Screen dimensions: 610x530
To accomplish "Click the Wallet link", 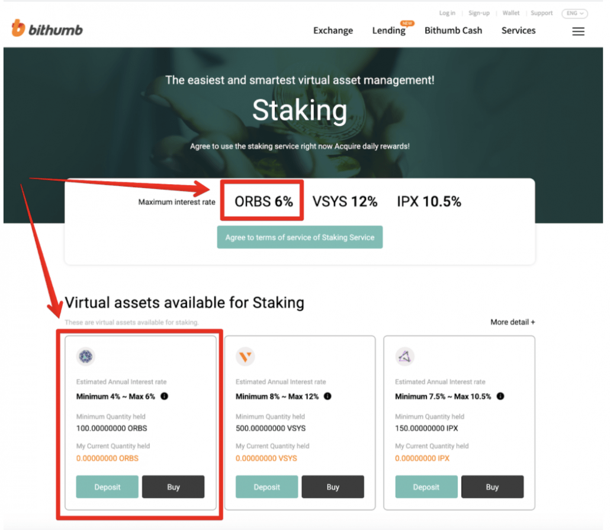I will 511,13.
